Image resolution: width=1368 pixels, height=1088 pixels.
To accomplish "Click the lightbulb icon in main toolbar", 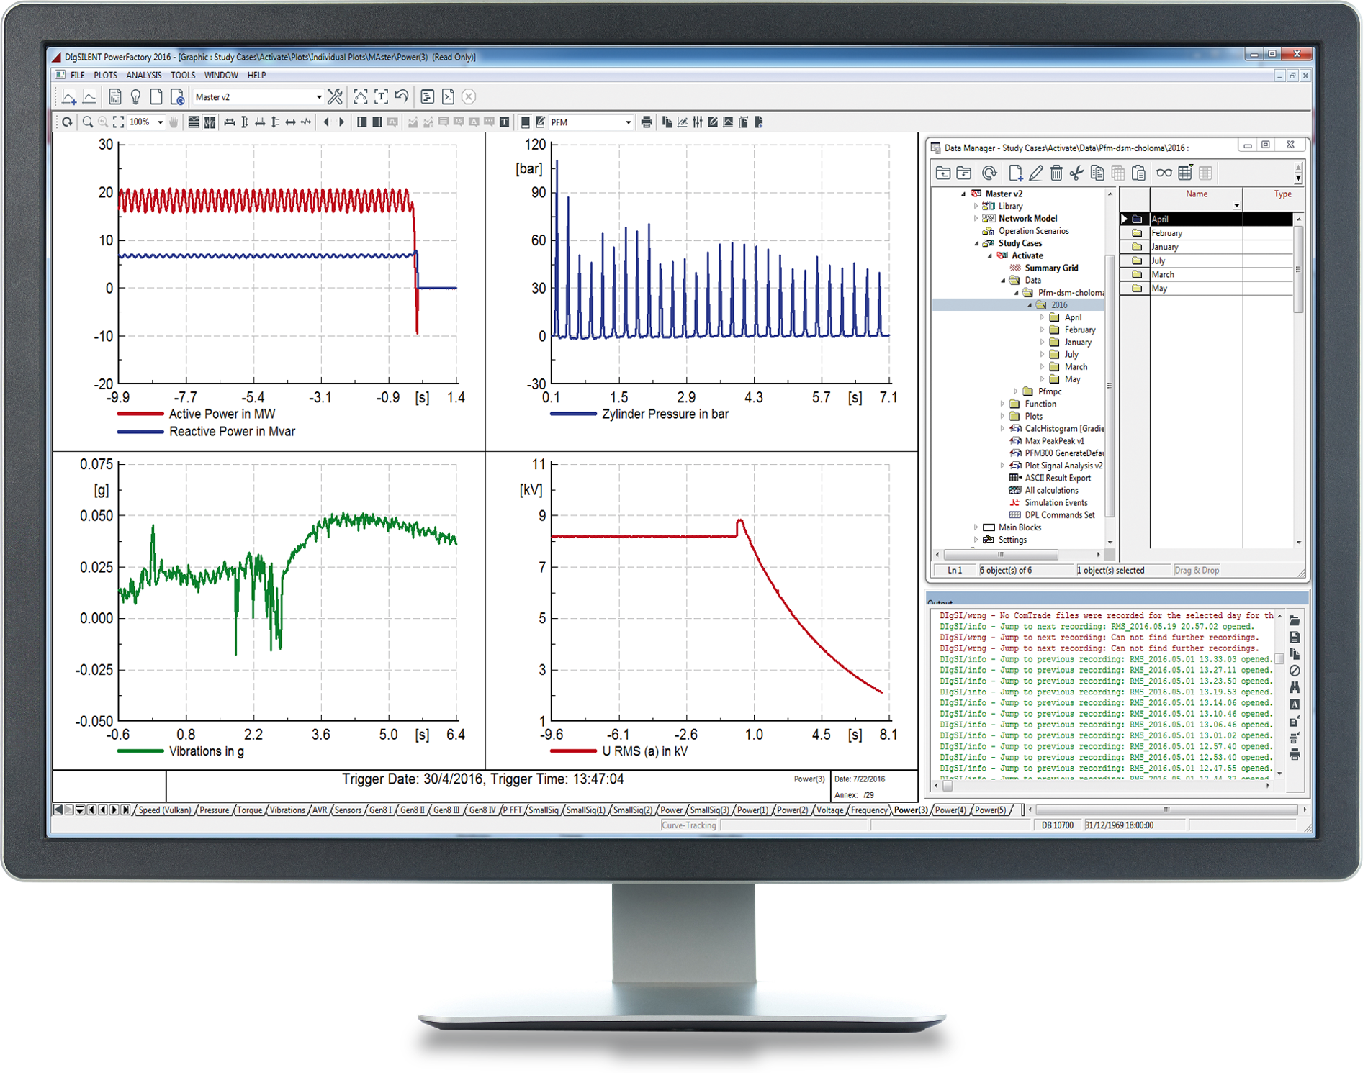I will pyautogui.click(x=136, y=97).
